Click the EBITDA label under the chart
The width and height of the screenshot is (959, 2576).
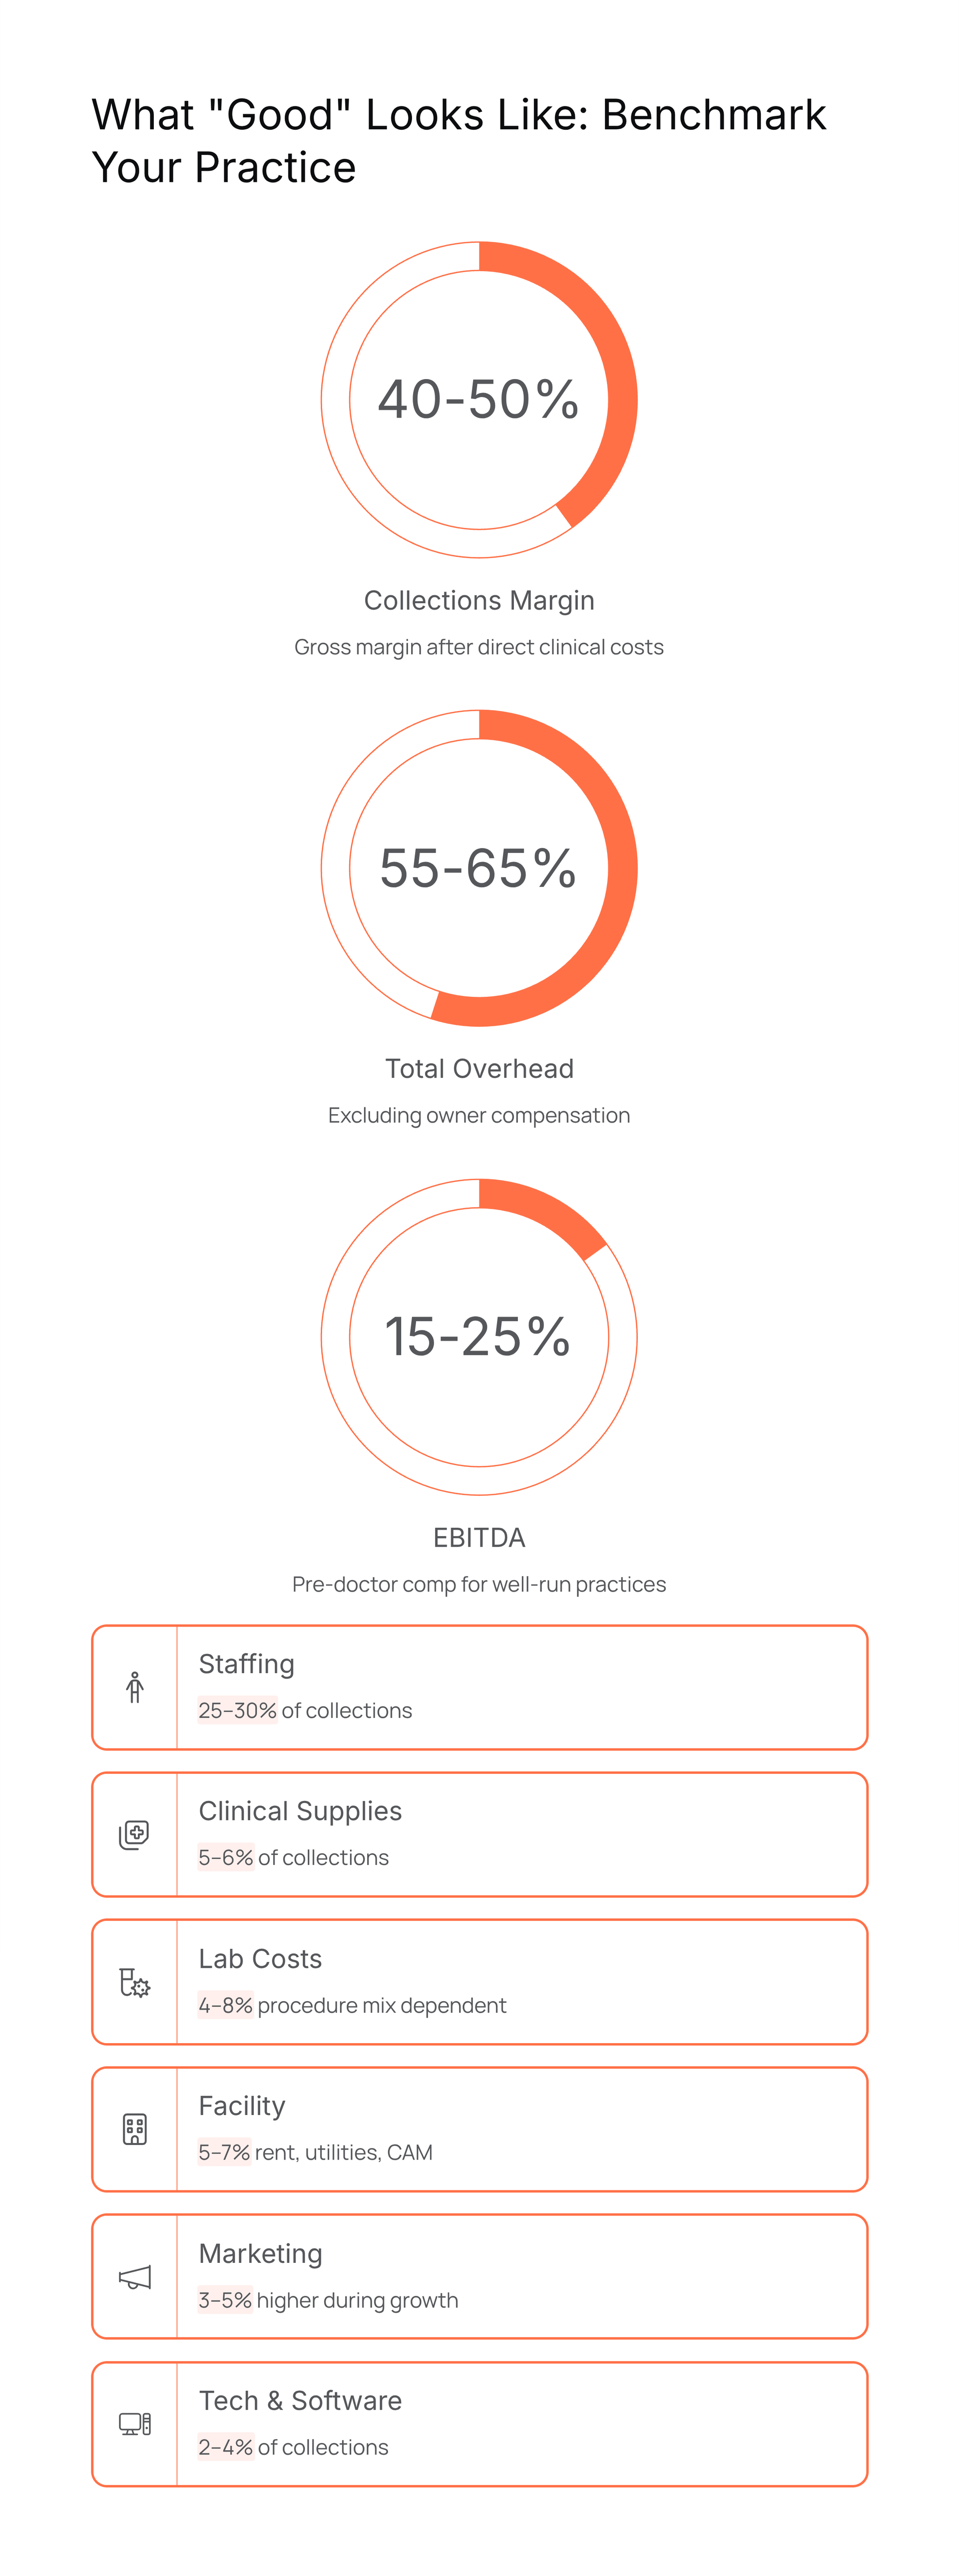click(479, 1537)
